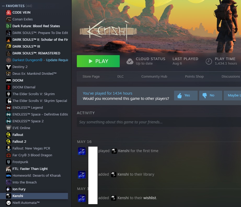This screenshot has width=241, height=207.
Task: Recommend the game with Yes
Action: click(x=186, y=95)
